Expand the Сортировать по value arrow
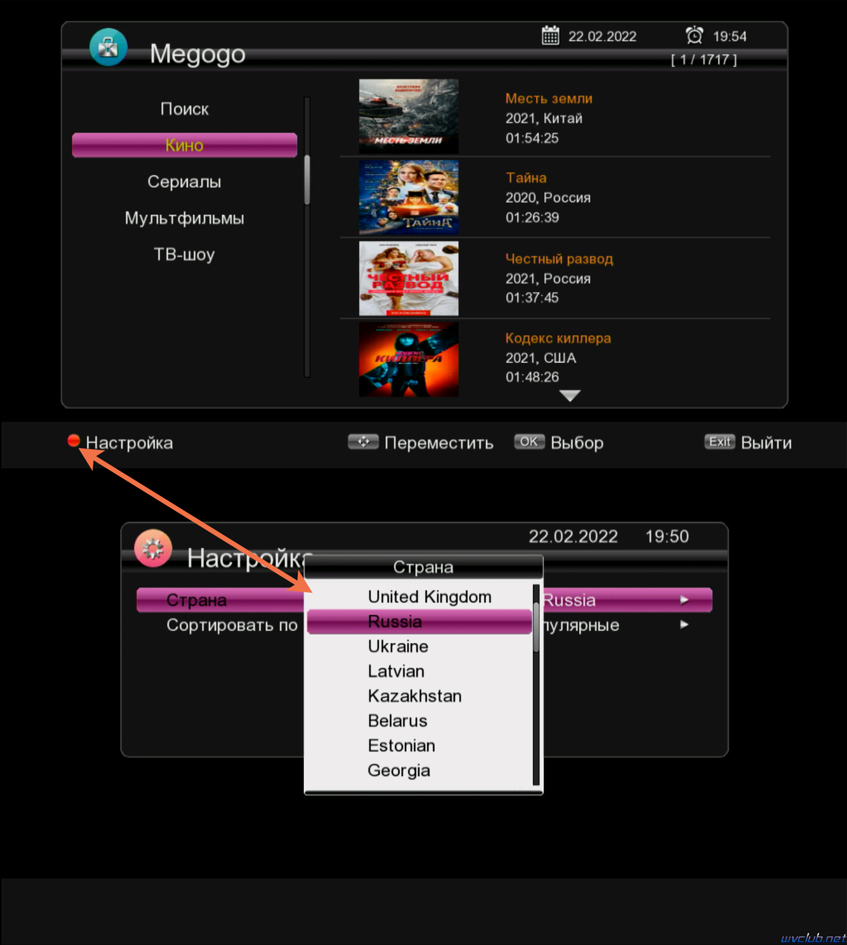 coord(684,624)
